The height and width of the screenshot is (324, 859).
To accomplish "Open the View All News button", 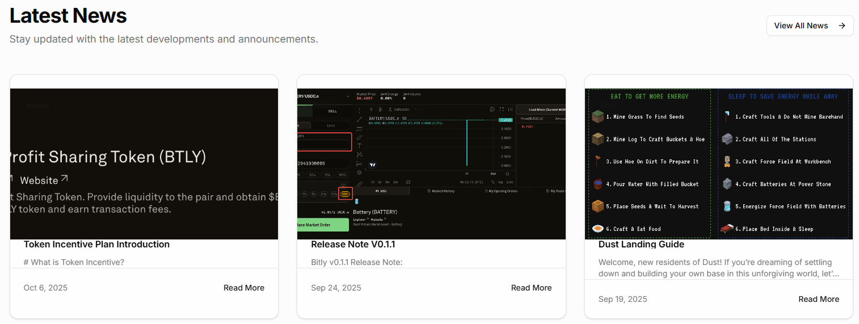I will point(810,26).
